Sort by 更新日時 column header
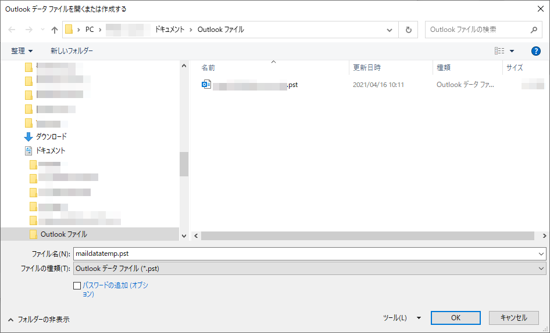The width and height of the screenshot is (550, 333). click(367, 67)
